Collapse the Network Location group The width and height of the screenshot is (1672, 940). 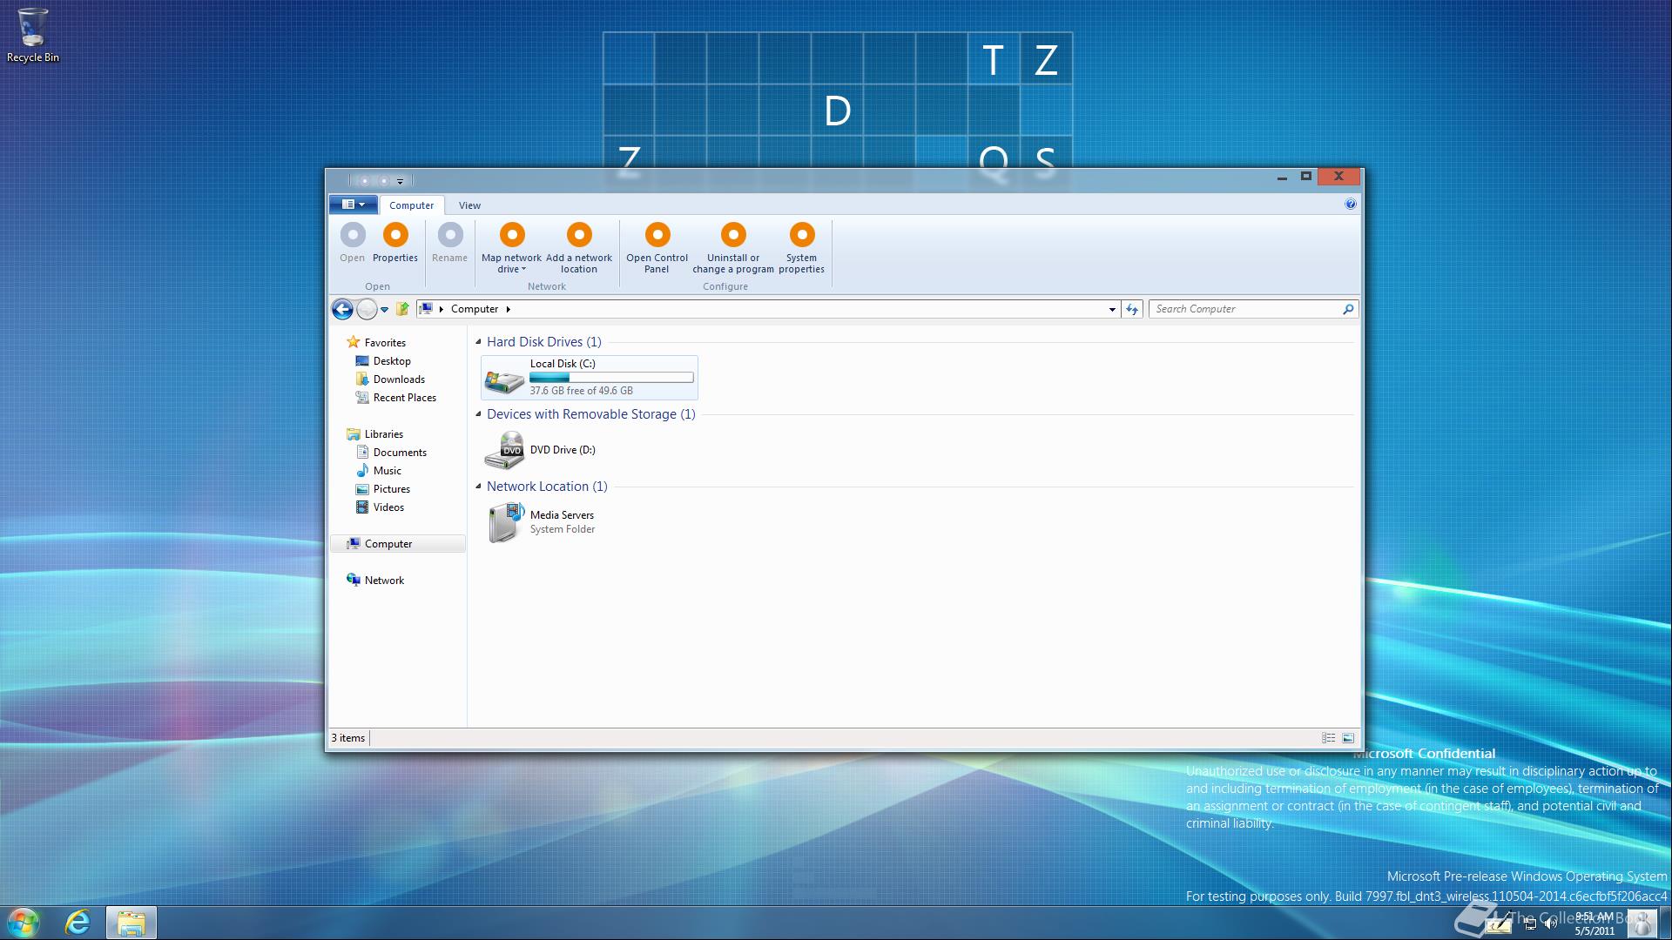[478, 487]
